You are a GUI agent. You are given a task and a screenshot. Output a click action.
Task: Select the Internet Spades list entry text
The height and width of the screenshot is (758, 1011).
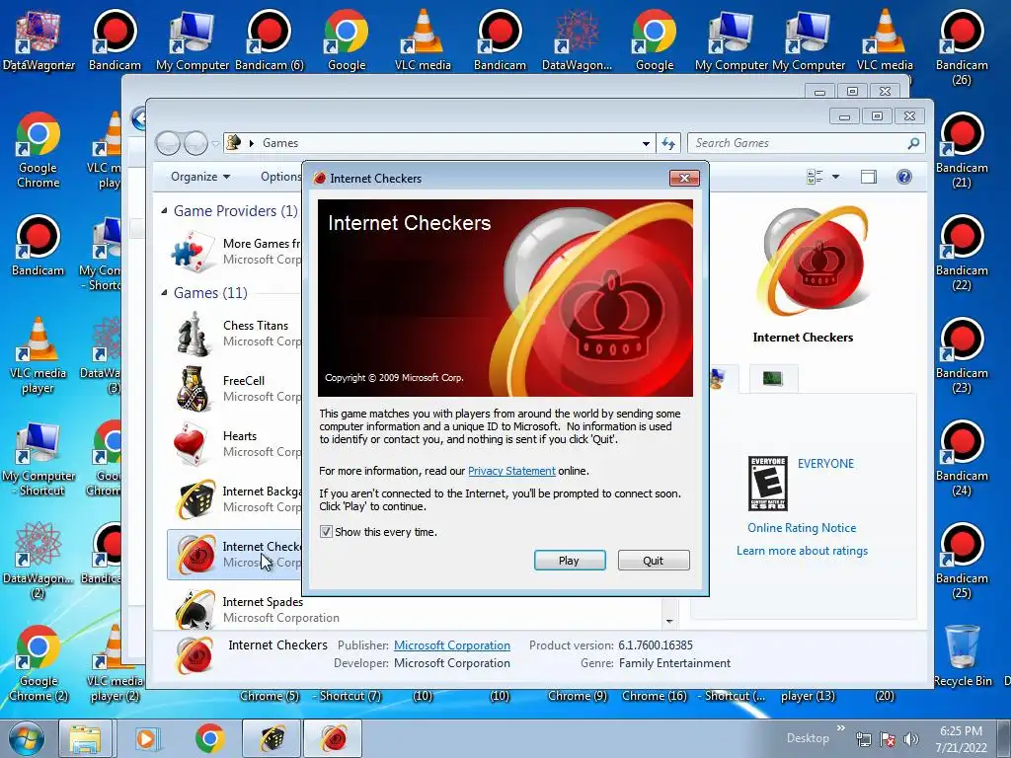[263, 601]
